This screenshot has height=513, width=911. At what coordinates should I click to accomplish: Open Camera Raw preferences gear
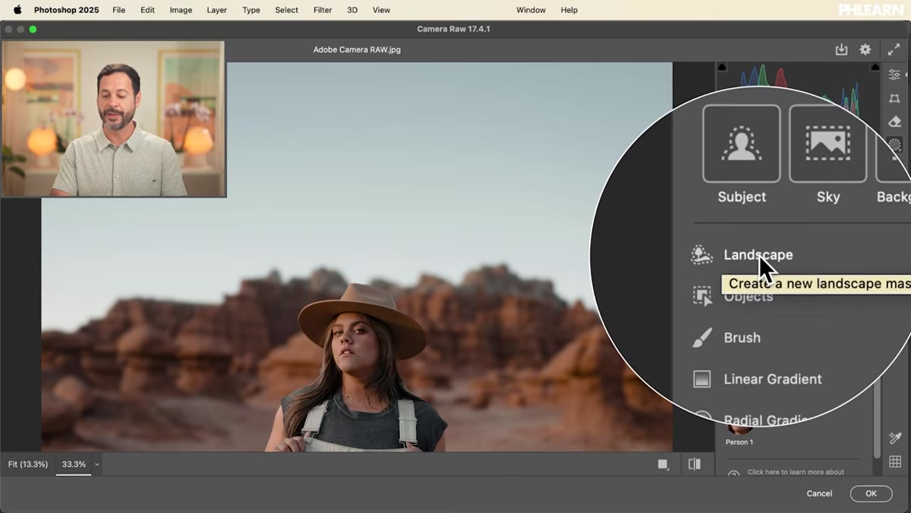(865, 49)
